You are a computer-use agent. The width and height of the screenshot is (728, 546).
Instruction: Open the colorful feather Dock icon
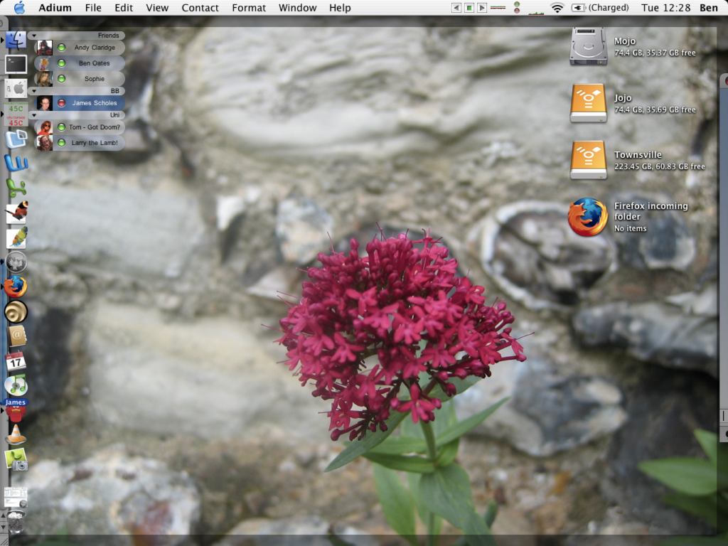[x=17, y=237]
